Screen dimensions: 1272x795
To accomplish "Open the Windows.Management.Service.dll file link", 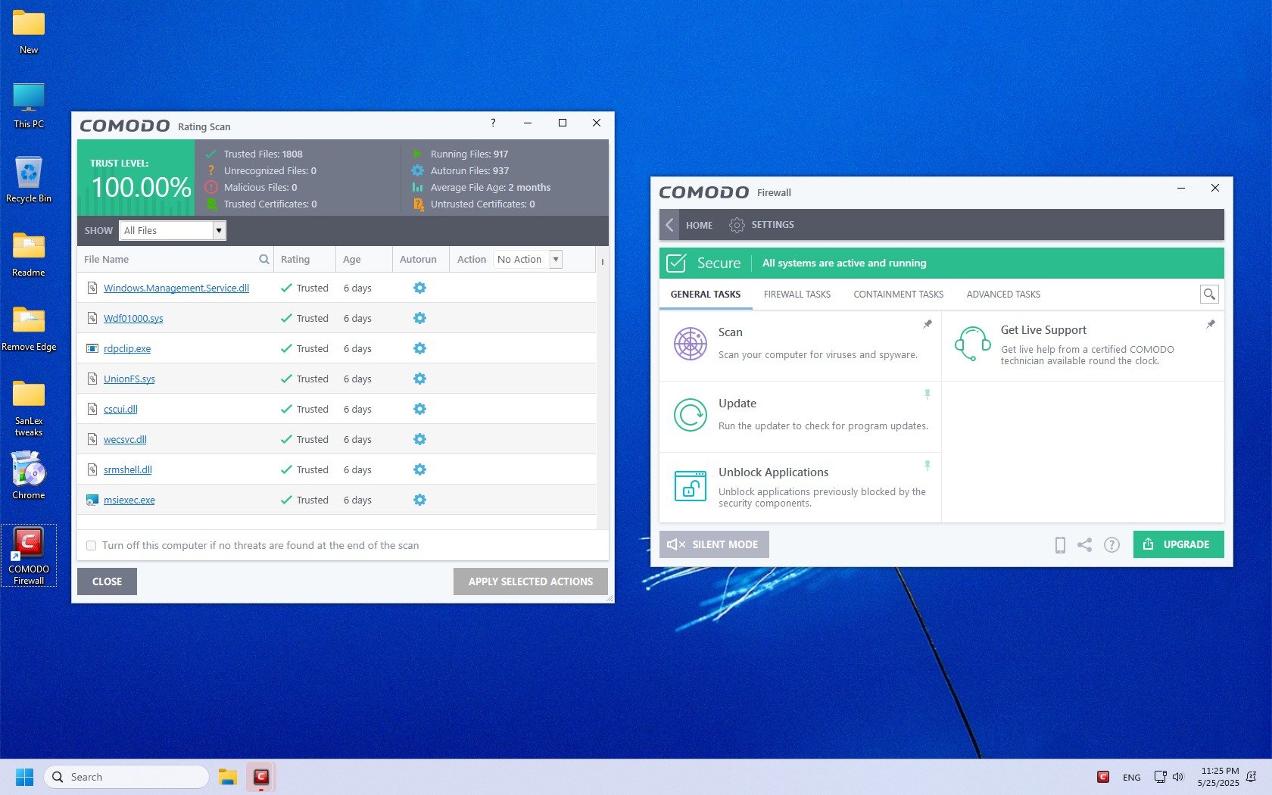I will point(176,288).
